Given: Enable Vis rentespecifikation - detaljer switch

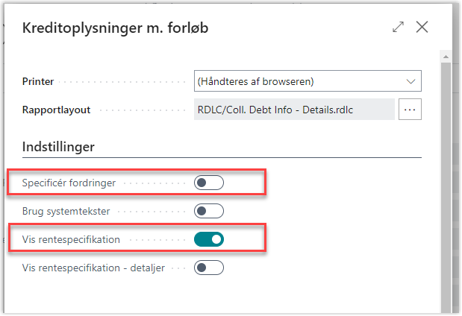Looking at the screenshot, I should [x=209, y=268].
